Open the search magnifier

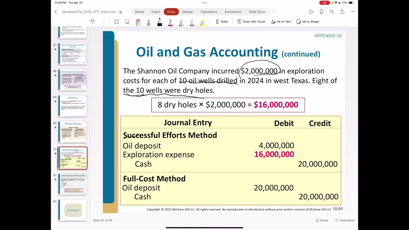coord(332,12)
